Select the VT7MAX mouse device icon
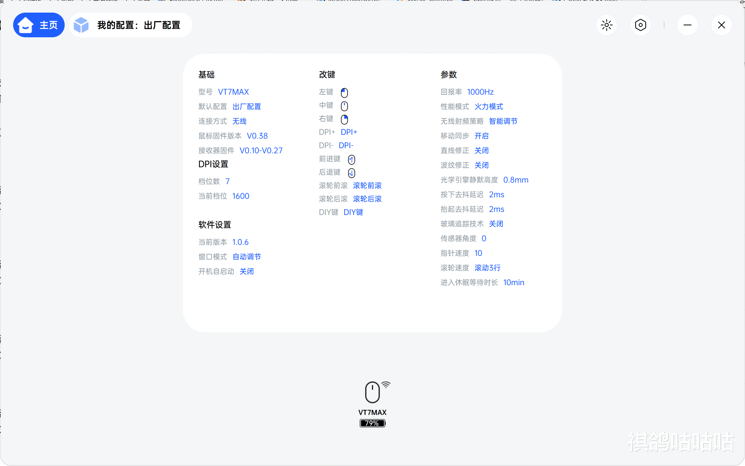The height and width of the screenshot is (466, 745). [x=372, y=392]
